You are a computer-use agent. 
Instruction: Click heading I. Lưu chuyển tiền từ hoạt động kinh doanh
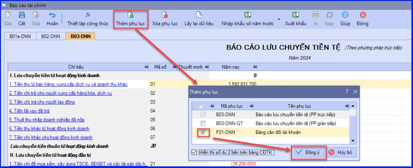point(54,76)
